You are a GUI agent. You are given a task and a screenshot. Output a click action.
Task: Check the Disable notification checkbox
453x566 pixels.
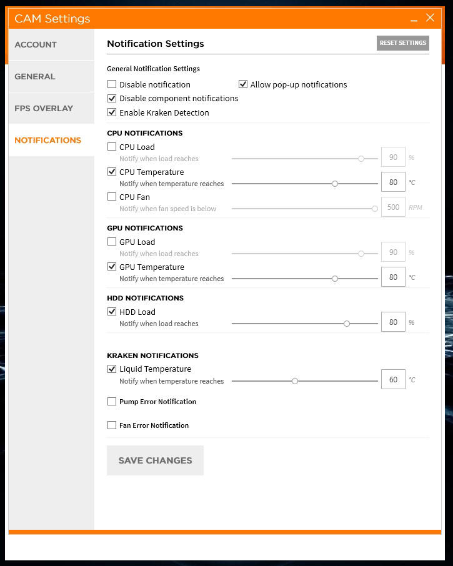point(112,84)
